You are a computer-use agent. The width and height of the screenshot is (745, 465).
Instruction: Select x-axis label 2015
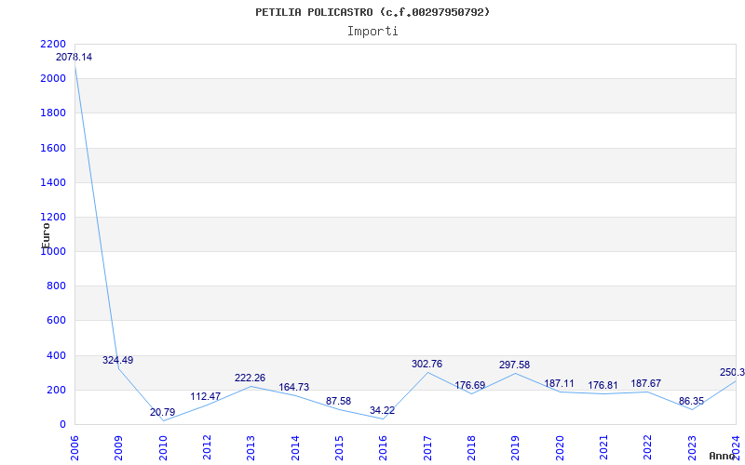coord(339,447)
